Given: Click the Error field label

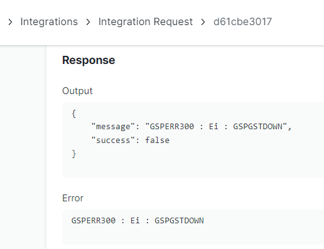Looking at the screenshot, I should click(73, 198).
